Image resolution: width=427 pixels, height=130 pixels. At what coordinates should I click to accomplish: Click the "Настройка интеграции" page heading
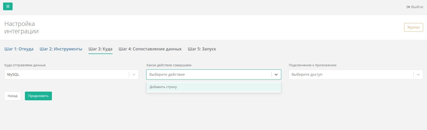(22, 27)
